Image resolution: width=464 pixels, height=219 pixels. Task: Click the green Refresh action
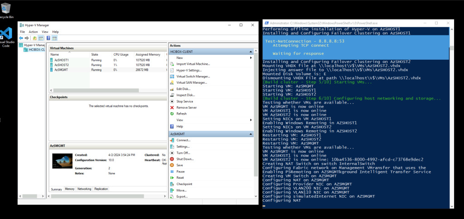point(181,114)
